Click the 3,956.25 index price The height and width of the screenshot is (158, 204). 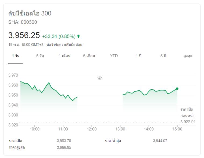point(24,35)
